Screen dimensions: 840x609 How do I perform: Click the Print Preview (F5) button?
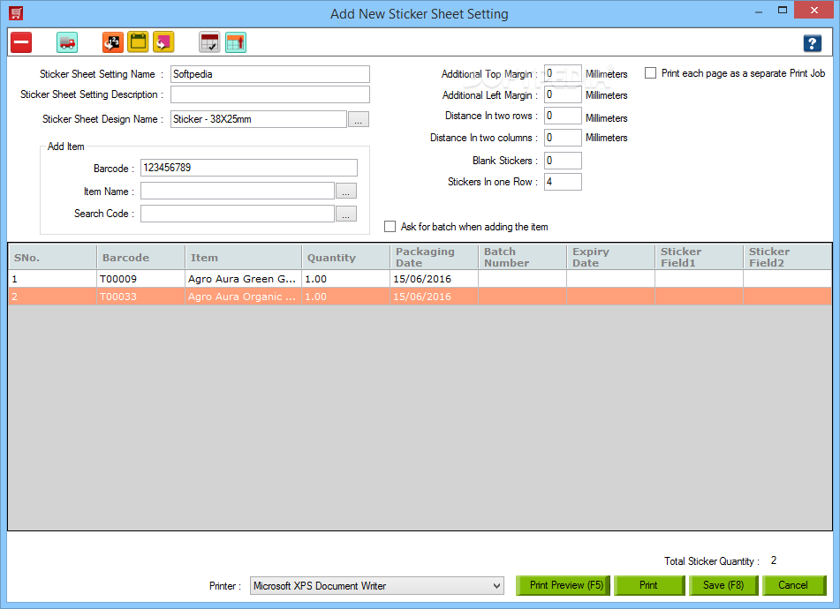(563, 585)
